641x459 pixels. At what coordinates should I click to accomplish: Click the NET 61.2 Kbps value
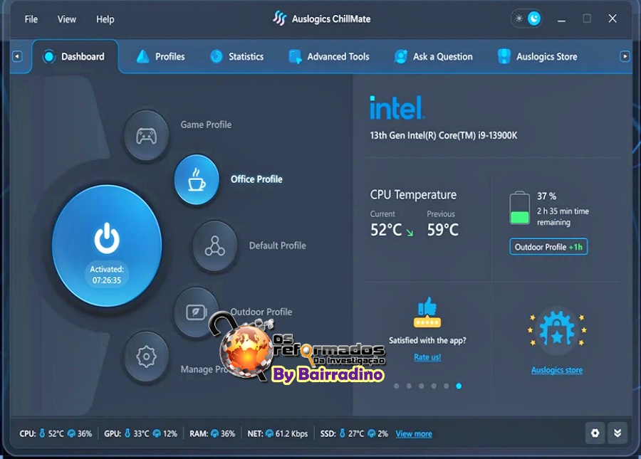pos(291,433)
